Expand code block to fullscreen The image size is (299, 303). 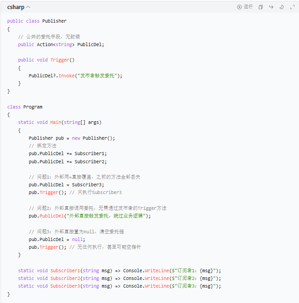click(x=292, y=7)
